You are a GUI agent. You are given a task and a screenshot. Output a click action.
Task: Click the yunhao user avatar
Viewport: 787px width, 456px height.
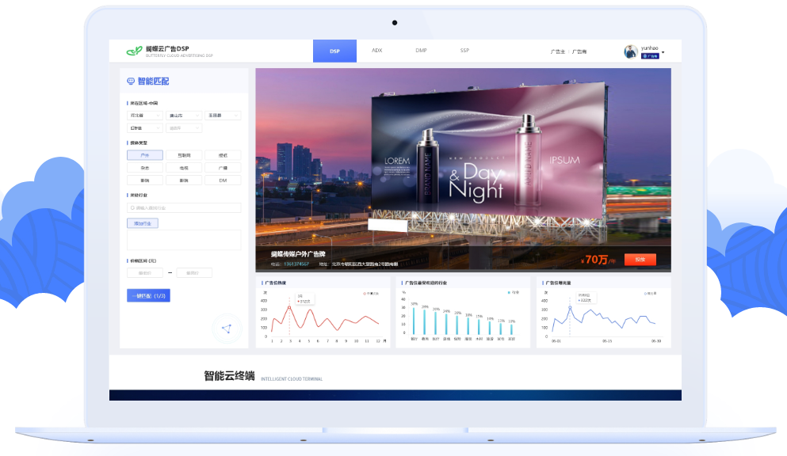pos(631,51)
